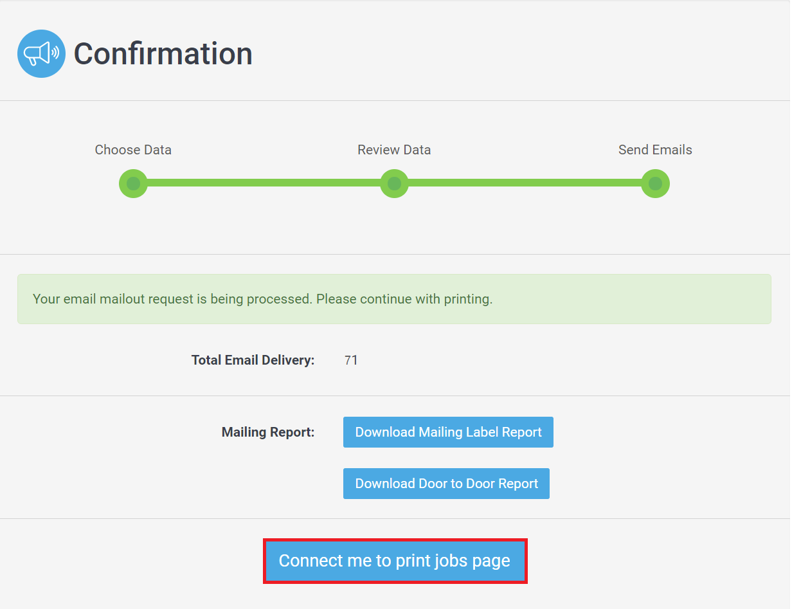
Task: Download the Door to Door Report
Action: (446, 484)
